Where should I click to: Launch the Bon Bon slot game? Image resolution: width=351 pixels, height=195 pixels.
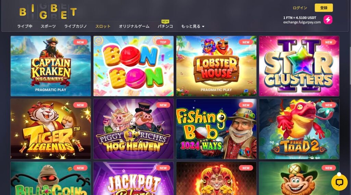point(133,66)
